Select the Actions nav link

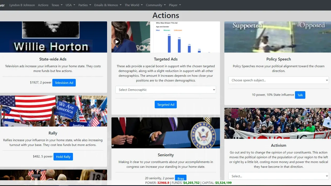tap(43, 5)
